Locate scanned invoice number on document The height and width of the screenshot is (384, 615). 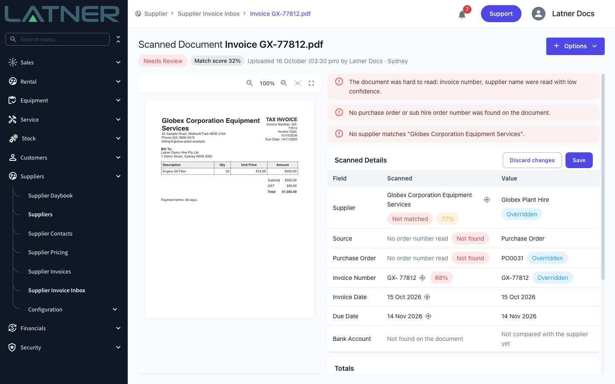(x=422, y=278)
